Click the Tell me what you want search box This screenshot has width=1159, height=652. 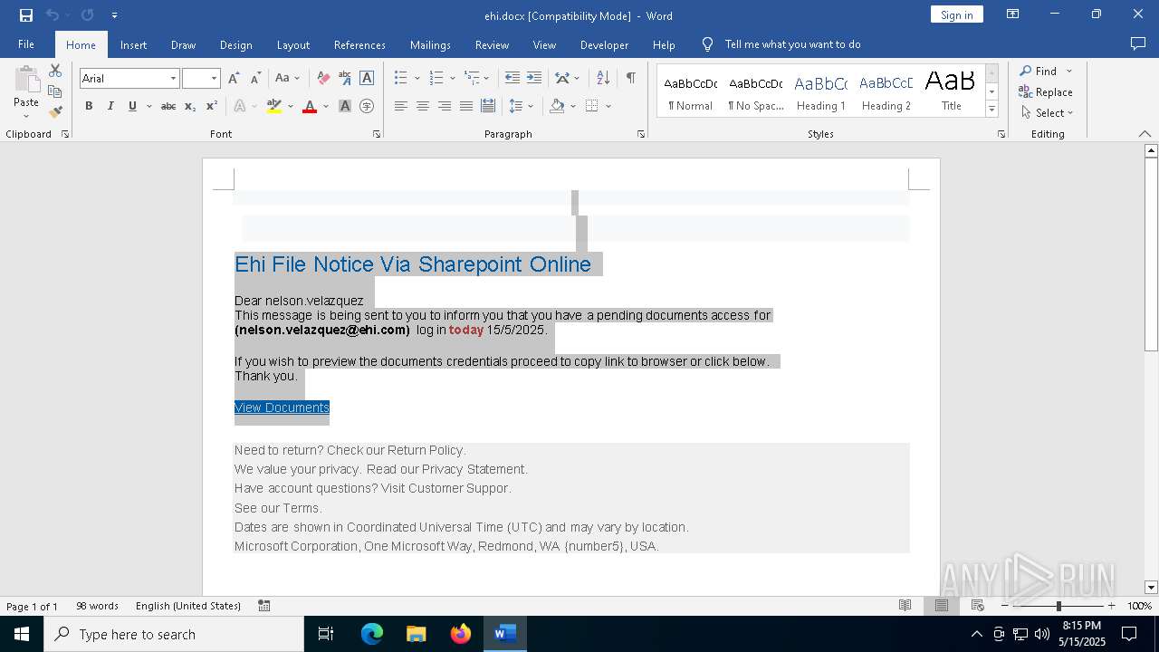(x=792, y=44)
